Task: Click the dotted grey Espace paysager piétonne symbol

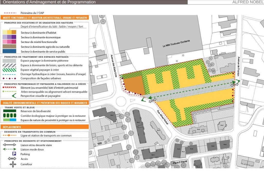Action: point(10,61)
